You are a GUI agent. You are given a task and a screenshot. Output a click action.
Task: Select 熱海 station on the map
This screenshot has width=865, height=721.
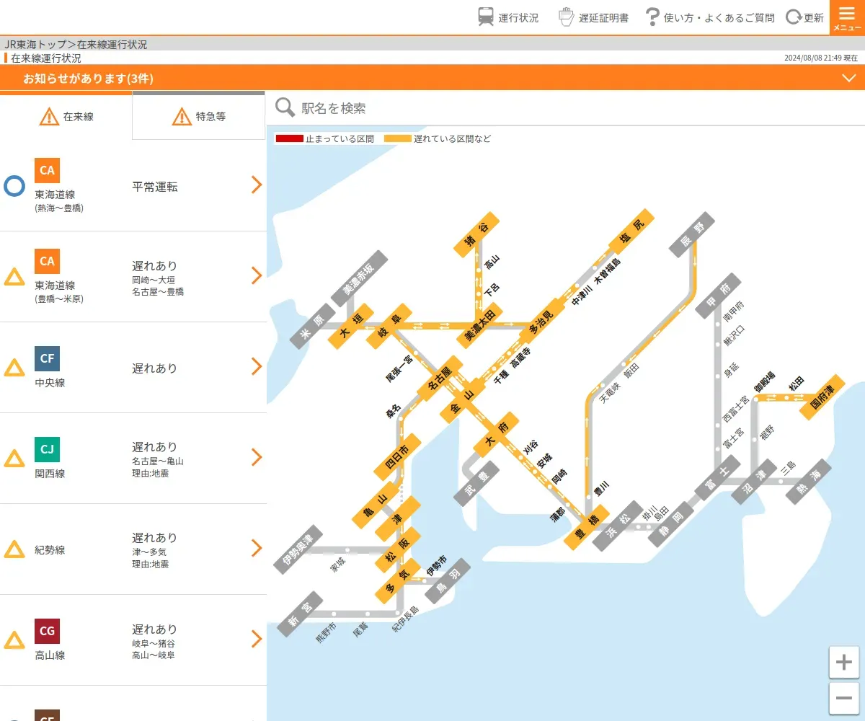[x=808, y=483]
